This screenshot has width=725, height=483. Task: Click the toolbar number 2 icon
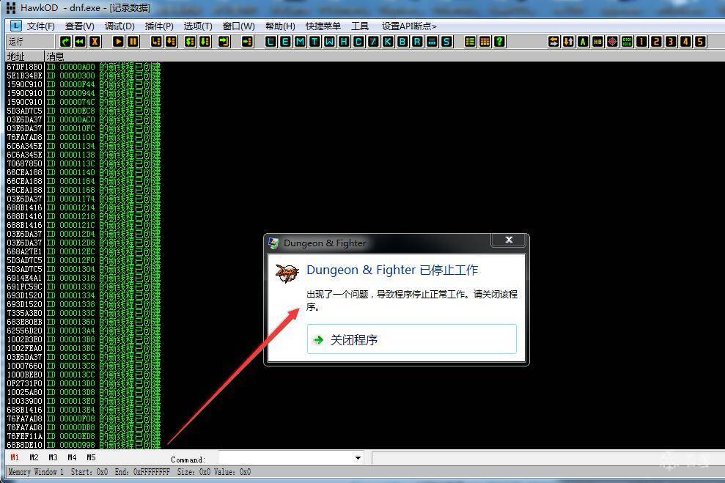click(656, 42)
